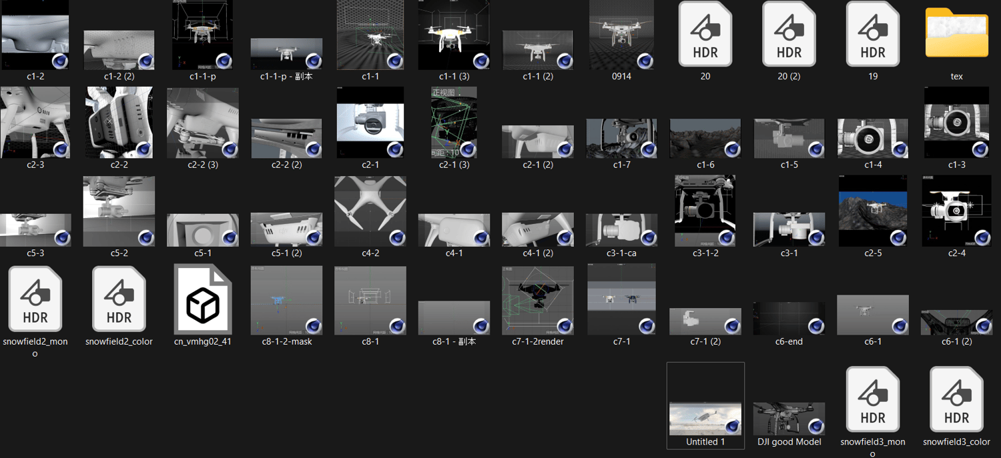The height and width of the screenshot is (458, 1001).
Task: Select the HDR file named 19
Action: (x=873, y=34)
